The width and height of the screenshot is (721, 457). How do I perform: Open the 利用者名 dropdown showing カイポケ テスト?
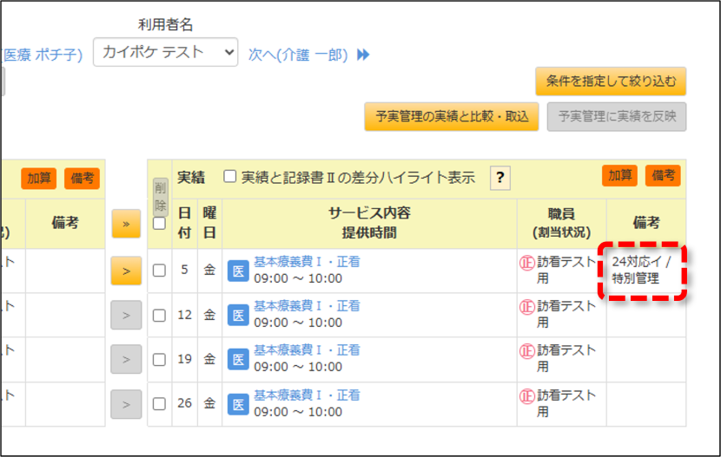click(166, 52)
